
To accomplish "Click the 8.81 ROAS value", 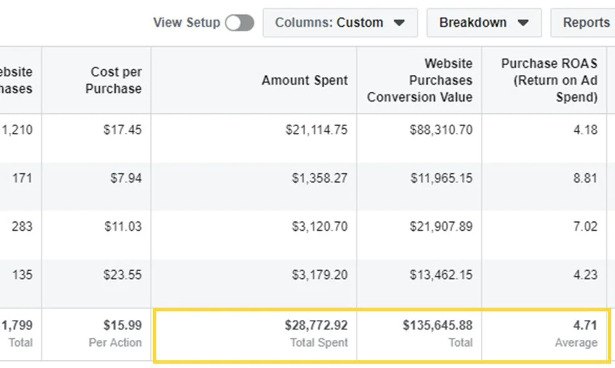I will click(x=585, y=178).
